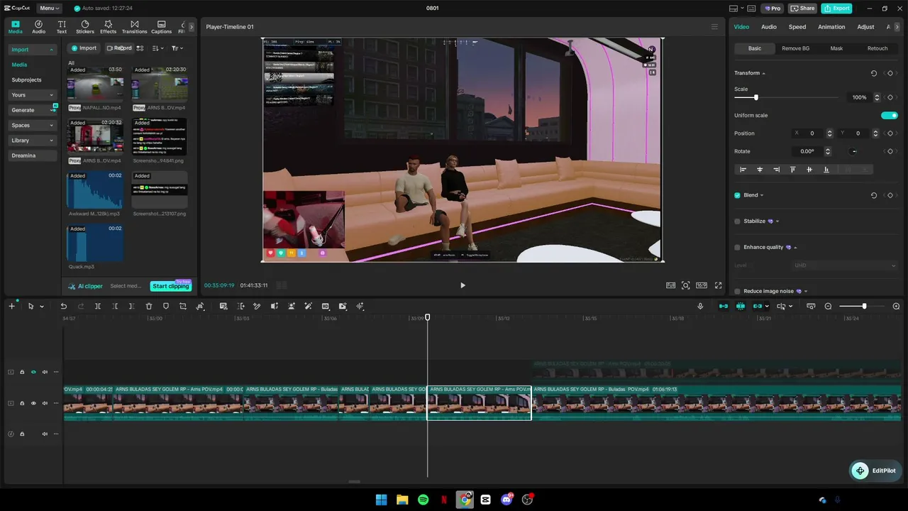Enable the Stabilize checkbox
The width and height of the screenshot is (908, 511).
pos(737,221)
